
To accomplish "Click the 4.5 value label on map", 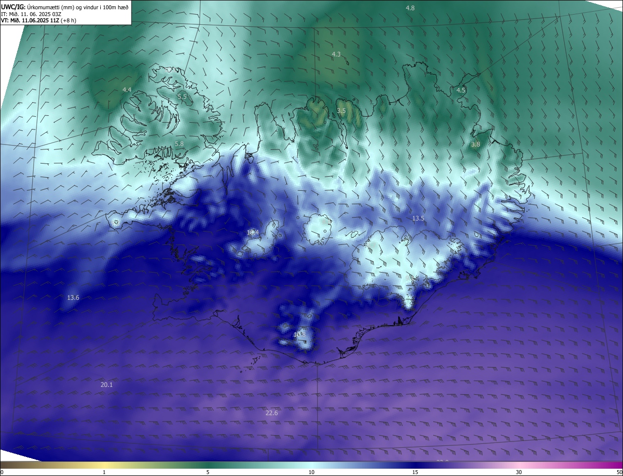I will pos(461,90).
